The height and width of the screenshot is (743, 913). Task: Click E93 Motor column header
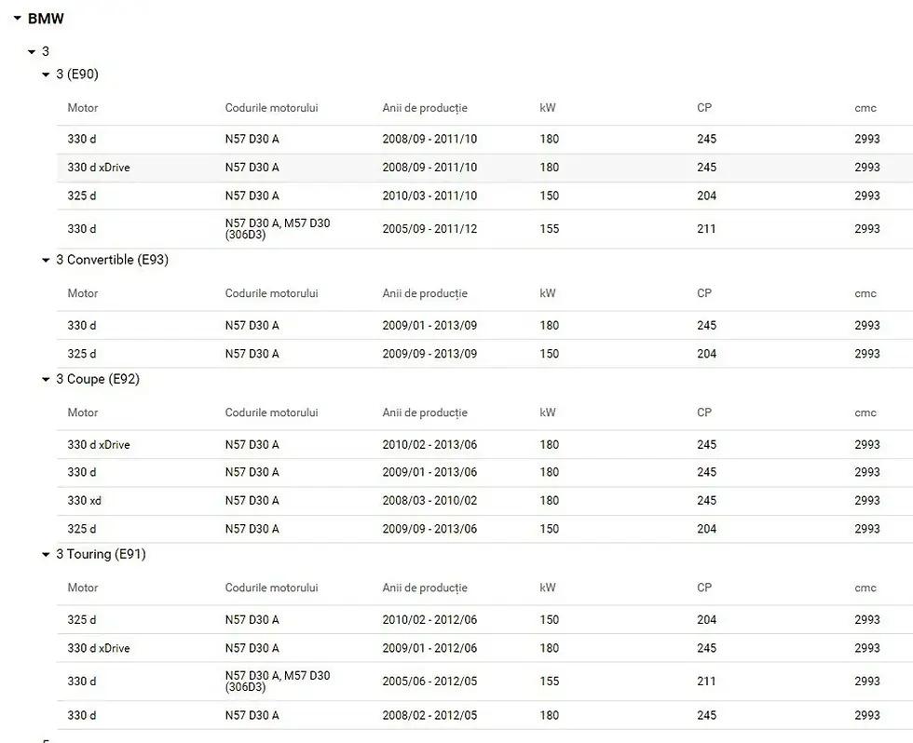coord(83,293)
